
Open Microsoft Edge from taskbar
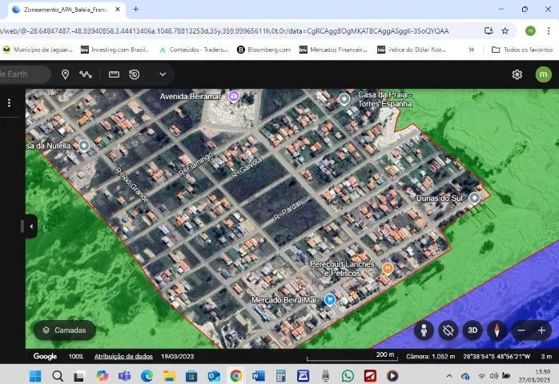[x=147, y=376]
